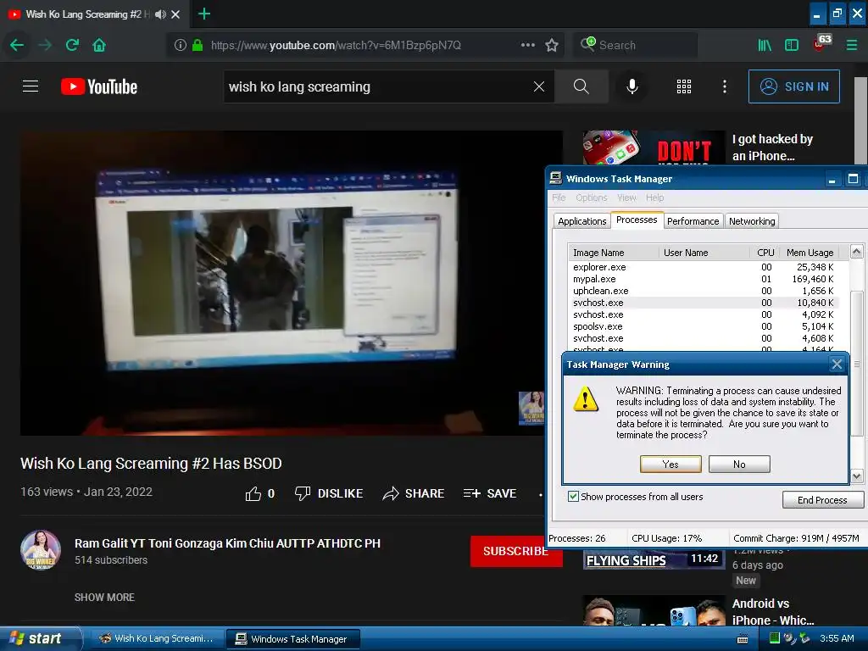
Task: Sort processes by Image Name column
Action: [x=614, y=253]
